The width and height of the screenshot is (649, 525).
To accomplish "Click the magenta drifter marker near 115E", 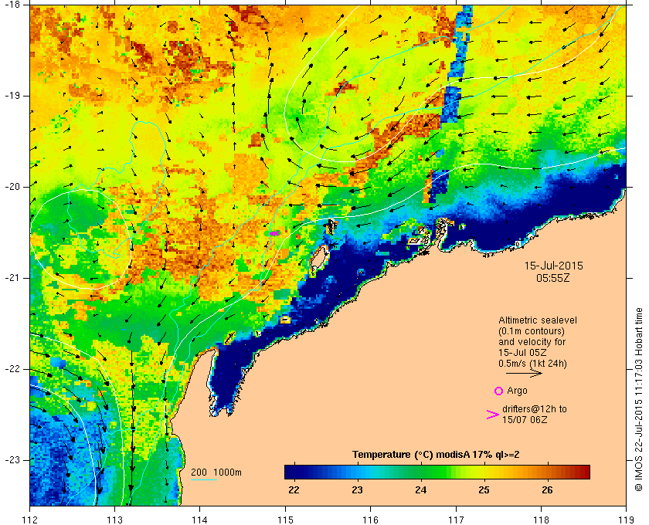I will (274, 233).
